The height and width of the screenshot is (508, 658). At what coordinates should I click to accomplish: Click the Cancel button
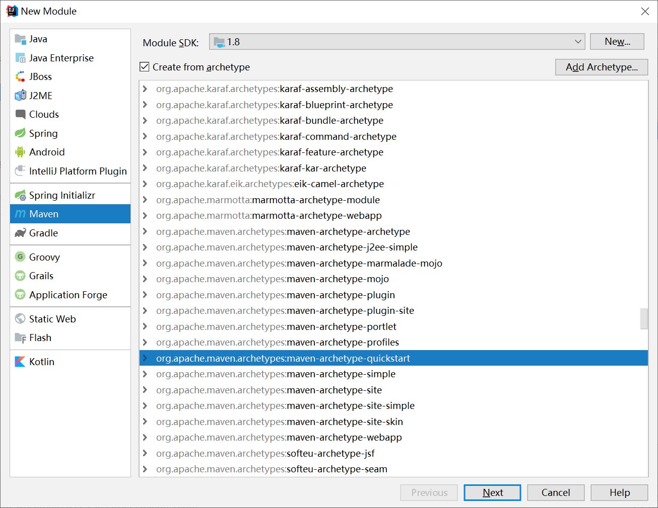(556, 492)
